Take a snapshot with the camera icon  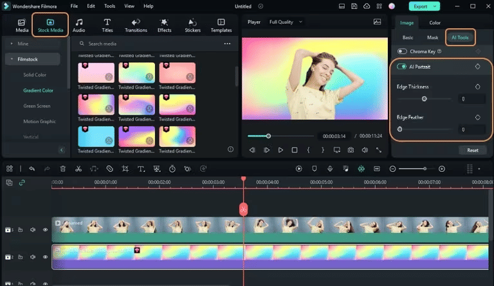pos(351,150)
